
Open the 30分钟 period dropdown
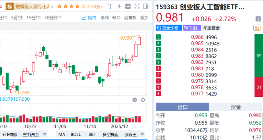[x=53, y=18]
